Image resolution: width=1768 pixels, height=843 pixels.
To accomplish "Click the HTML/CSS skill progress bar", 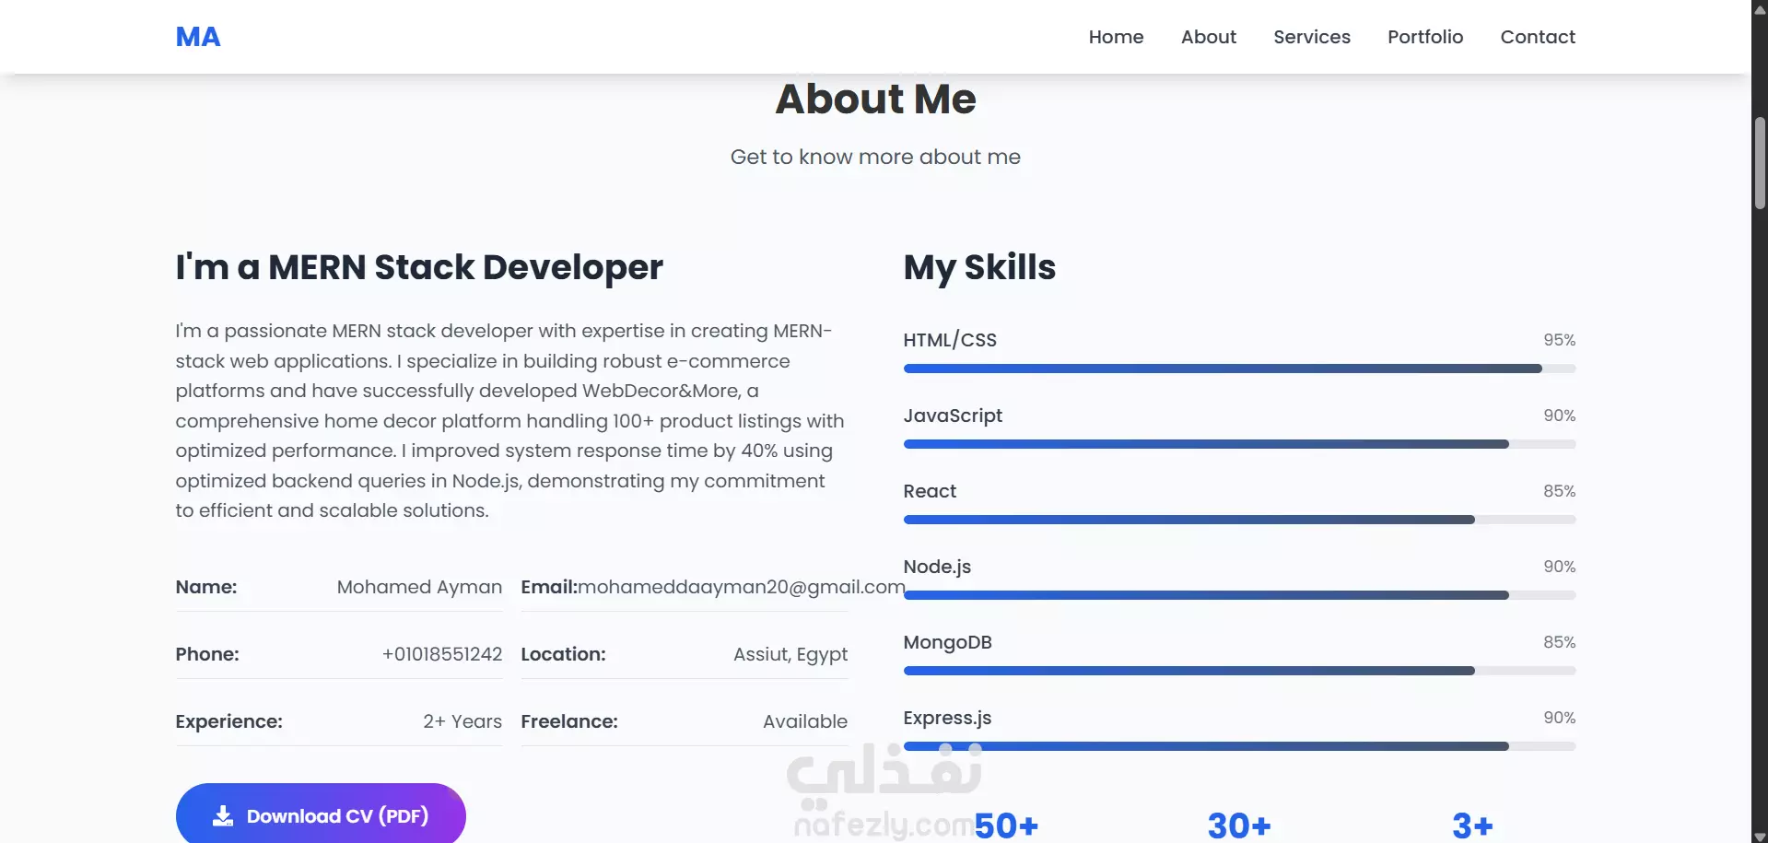I will (1239, 369).
